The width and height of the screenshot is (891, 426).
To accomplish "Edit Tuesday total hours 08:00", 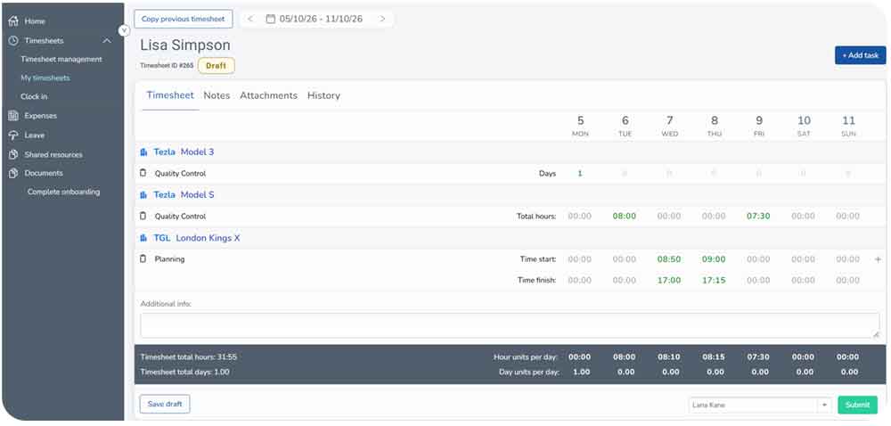I will [x=625, y=217].
